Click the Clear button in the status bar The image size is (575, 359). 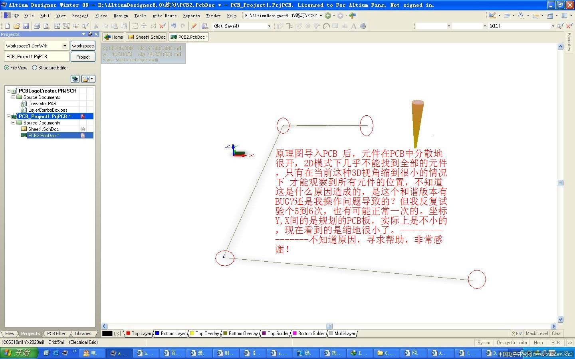[557, 333]
